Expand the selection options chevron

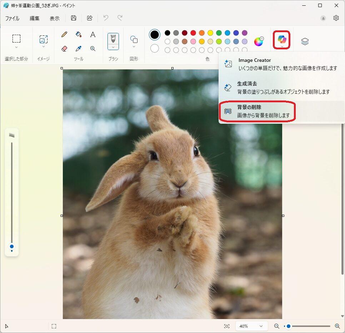(x=16, y=47)
